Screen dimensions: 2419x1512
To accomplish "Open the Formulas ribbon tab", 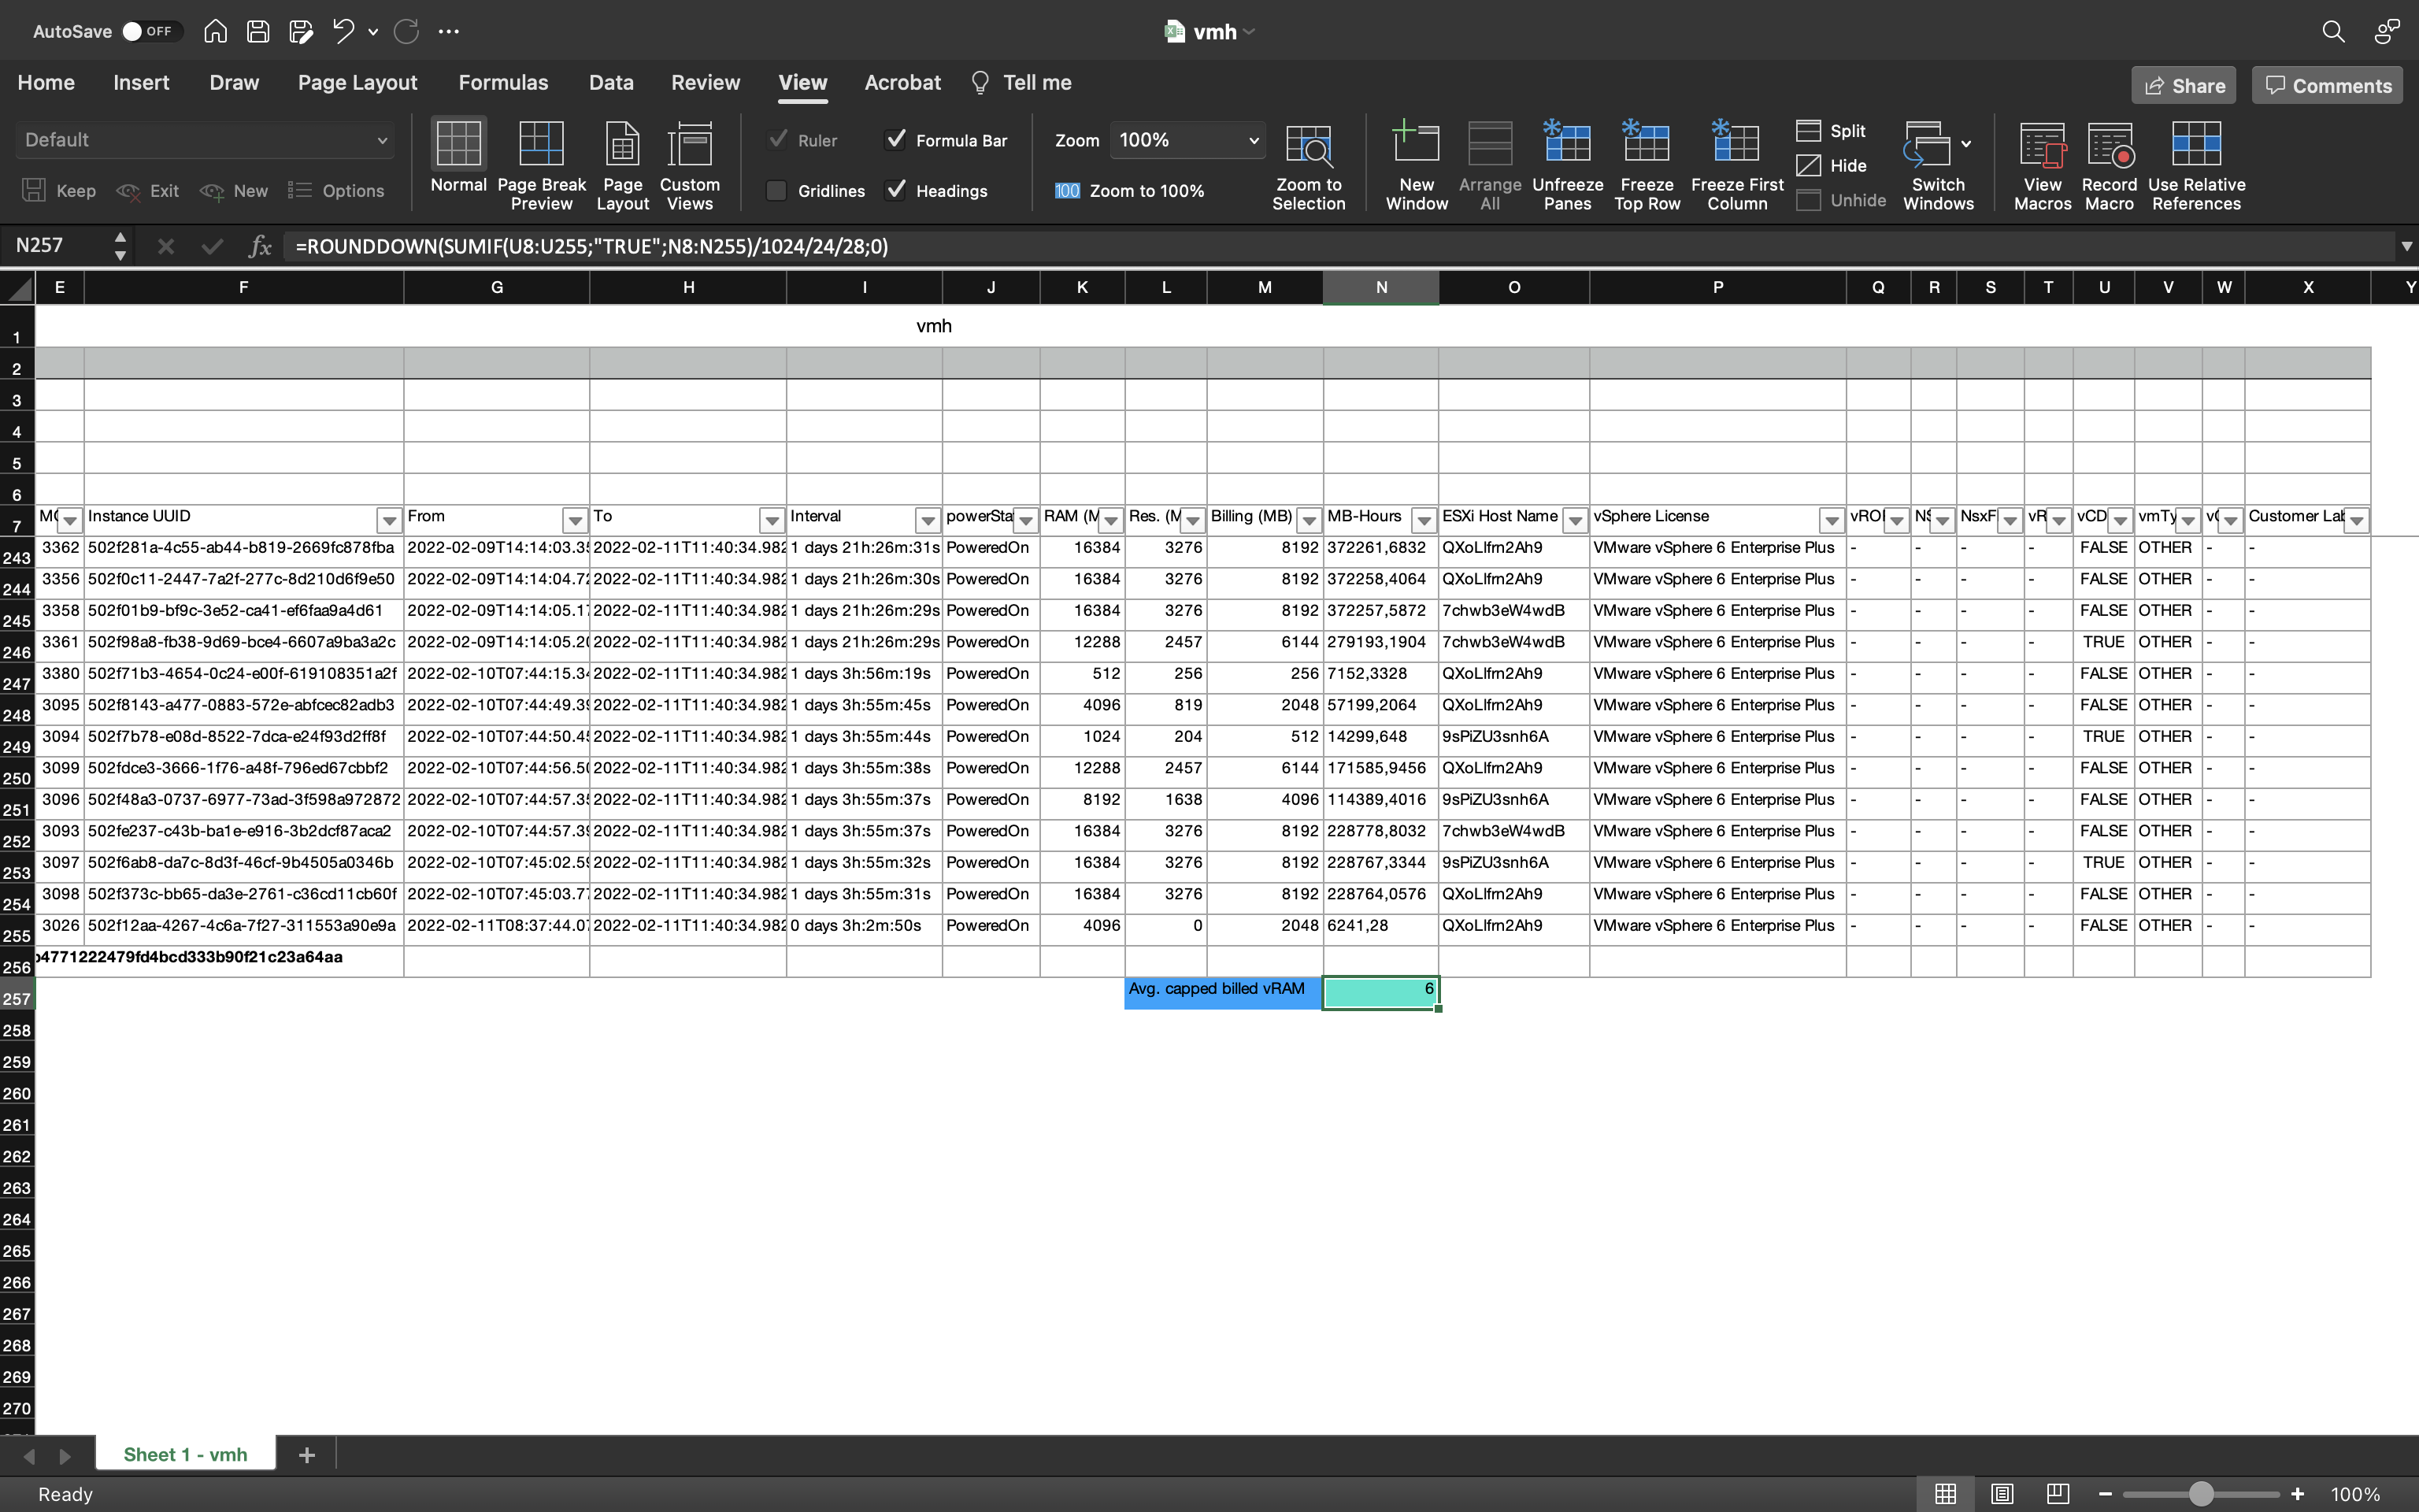I will coord(503,83).
